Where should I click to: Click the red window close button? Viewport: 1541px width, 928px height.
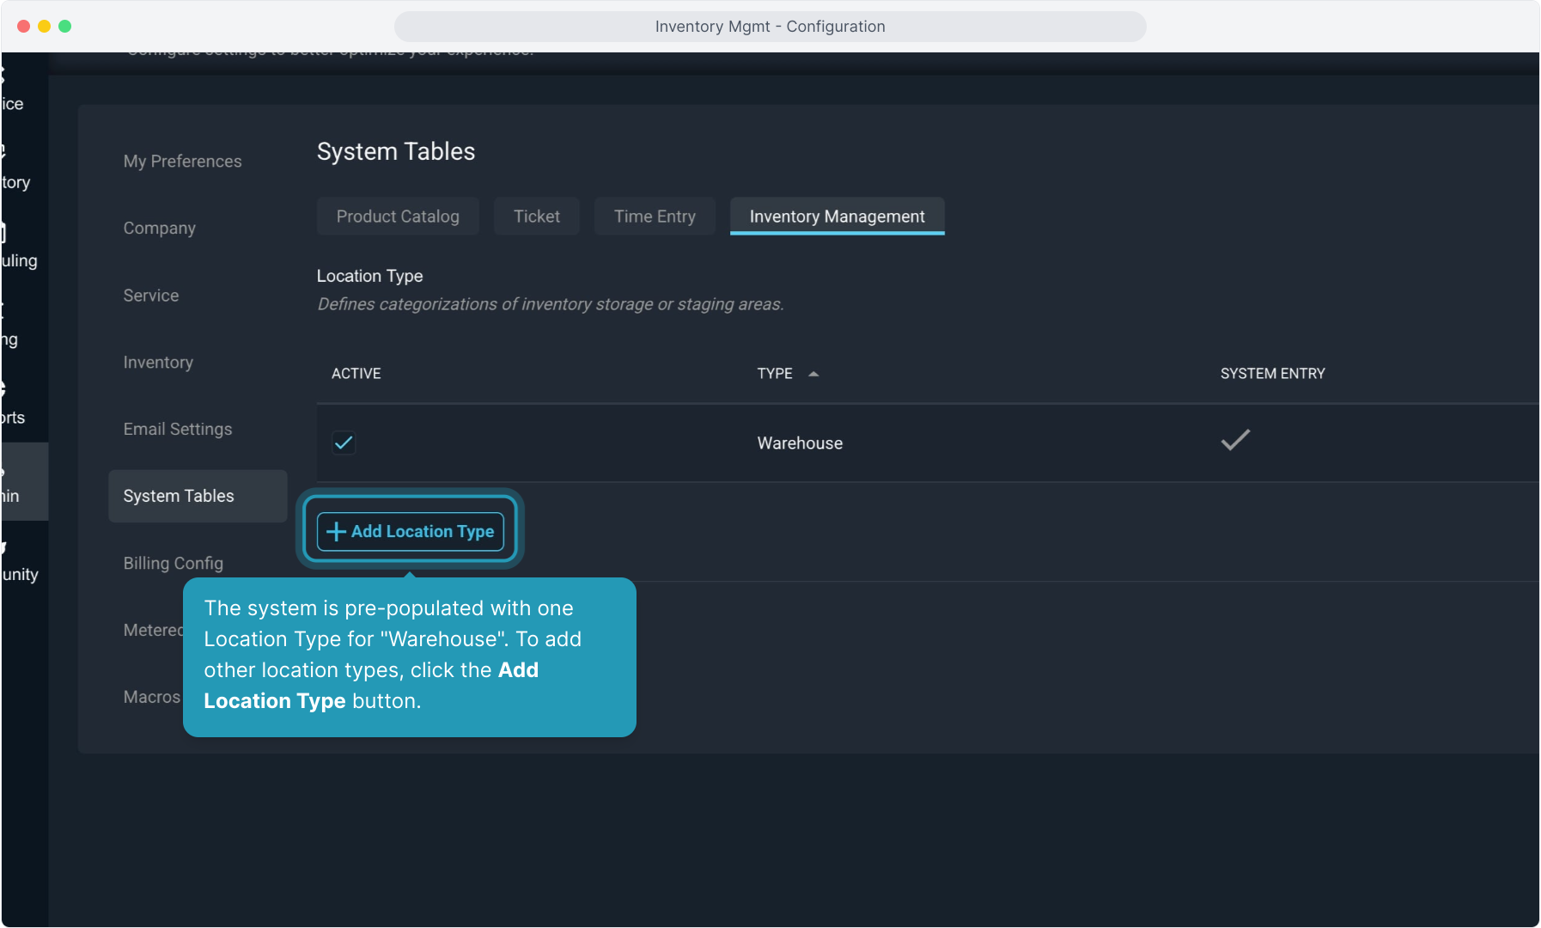click(x=24, y=27)
